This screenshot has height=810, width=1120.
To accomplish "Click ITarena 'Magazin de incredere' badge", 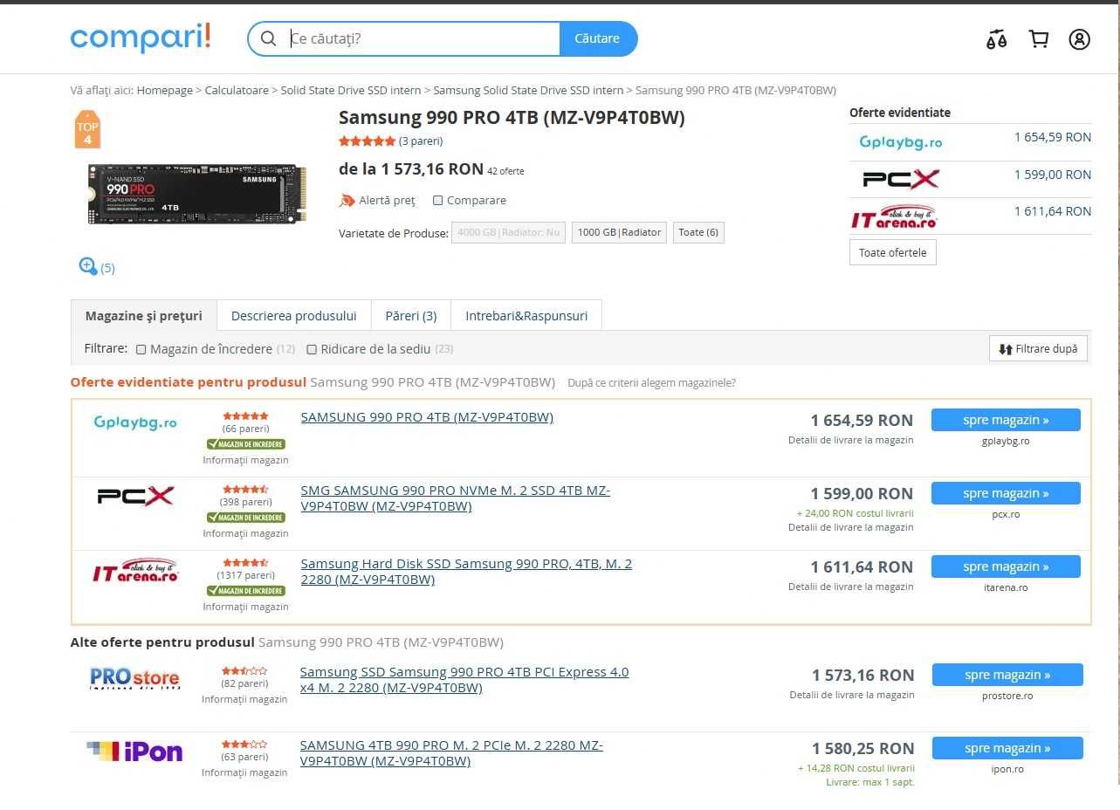I will [245, 591].
